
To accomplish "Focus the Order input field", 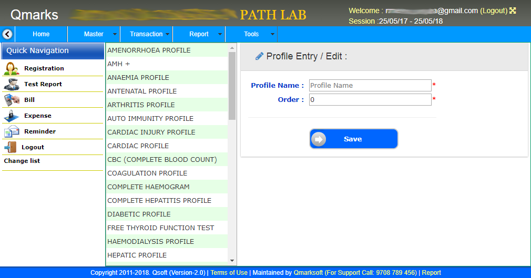I will (x=370, y=99).
